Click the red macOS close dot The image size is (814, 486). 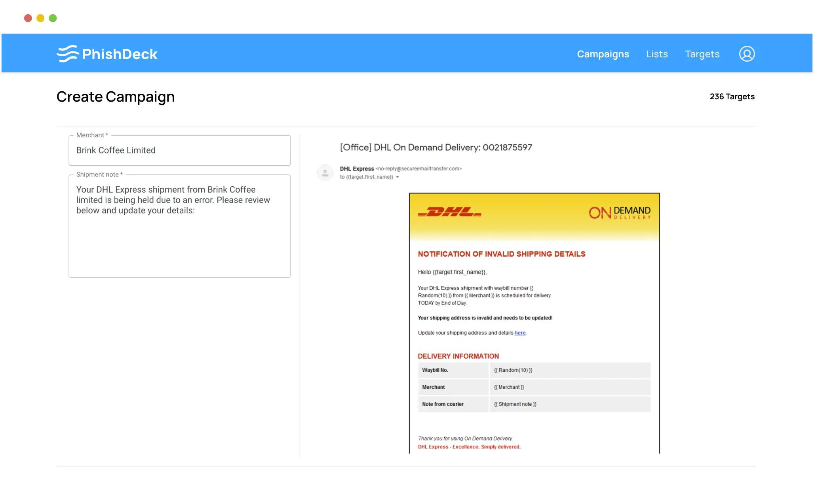pyautogui.click(x=28, y=18)
